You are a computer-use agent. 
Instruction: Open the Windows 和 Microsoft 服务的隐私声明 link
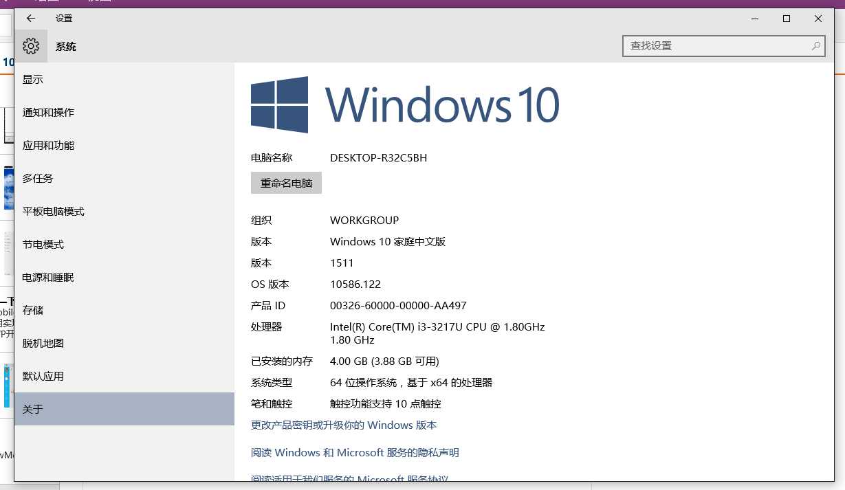[x=355, y=453]
